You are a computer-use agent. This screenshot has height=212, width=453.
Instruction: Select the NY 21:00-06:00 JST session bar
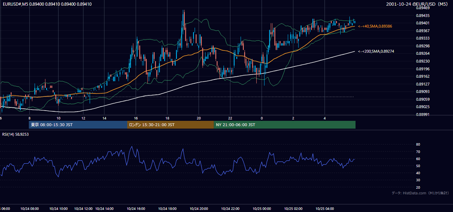coord(285,125)
